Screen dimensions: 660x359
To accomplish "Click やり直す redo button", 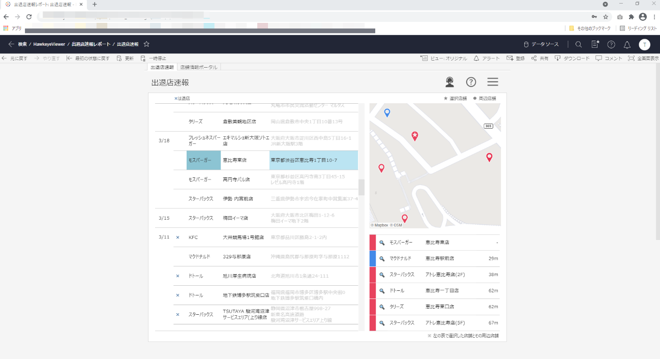I will click(x=47, y=58).
